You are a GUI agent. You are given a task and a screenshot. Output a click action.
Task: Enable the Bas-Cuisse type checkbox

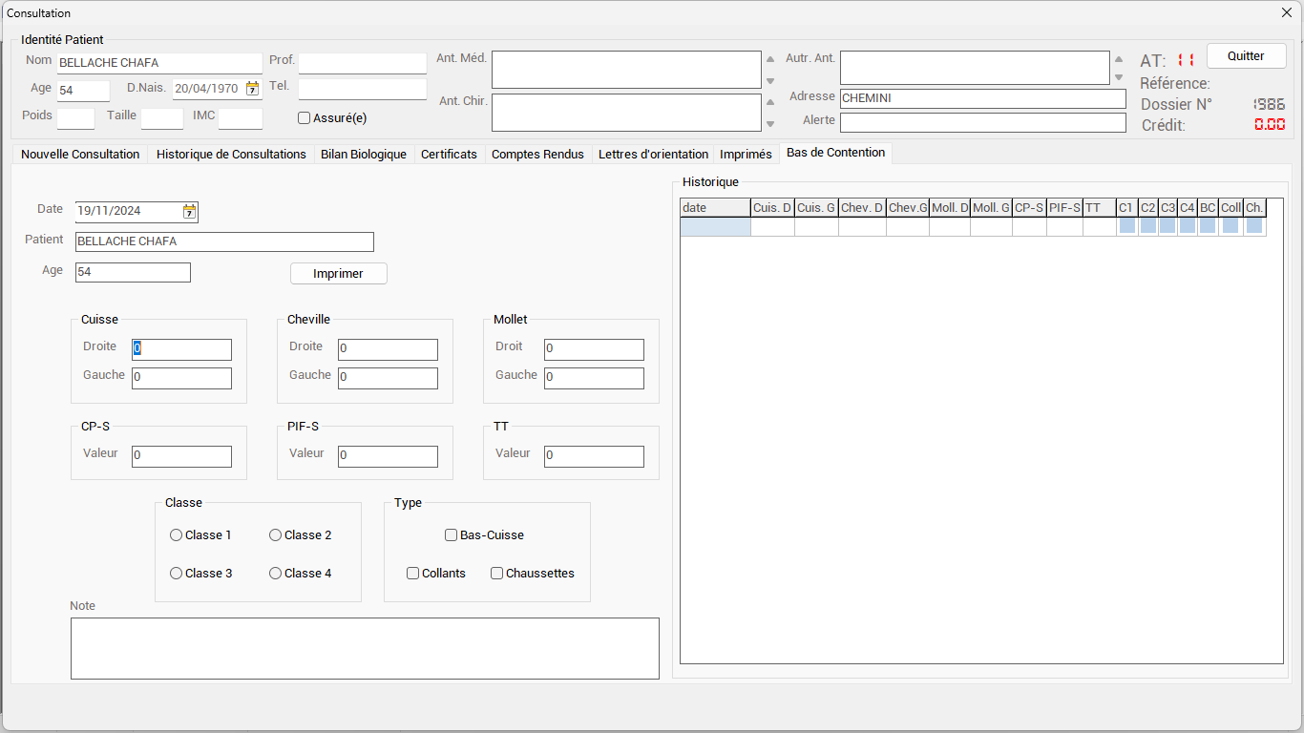coord(452,535)
